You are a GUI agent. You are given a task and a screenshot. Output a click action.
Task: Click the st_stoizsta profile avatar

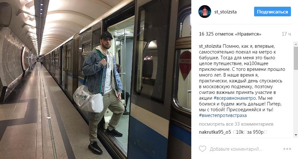coord(205,12)
